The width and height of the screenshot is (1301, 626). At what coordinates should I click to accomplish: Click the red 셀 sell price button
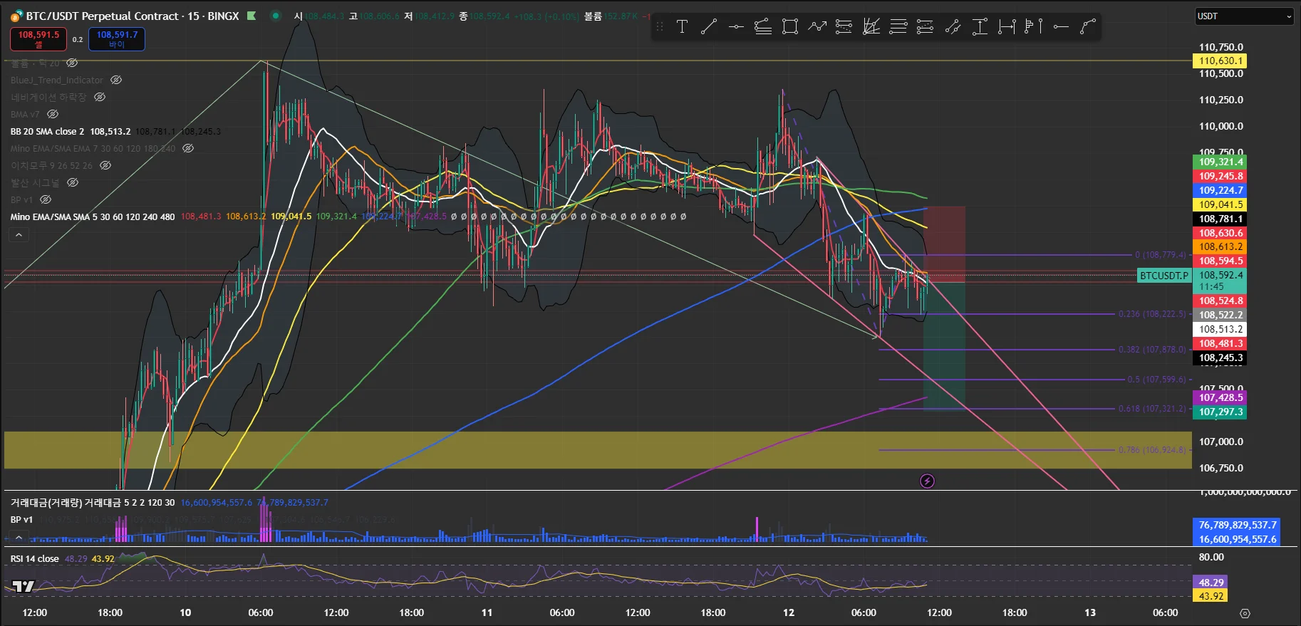(x=38, y=38)
